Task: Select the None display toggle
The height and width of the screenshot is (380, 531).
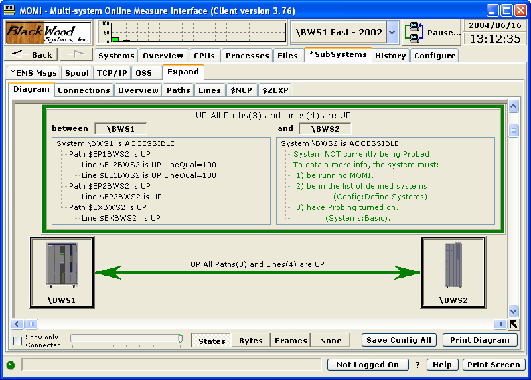Action: 331,341
